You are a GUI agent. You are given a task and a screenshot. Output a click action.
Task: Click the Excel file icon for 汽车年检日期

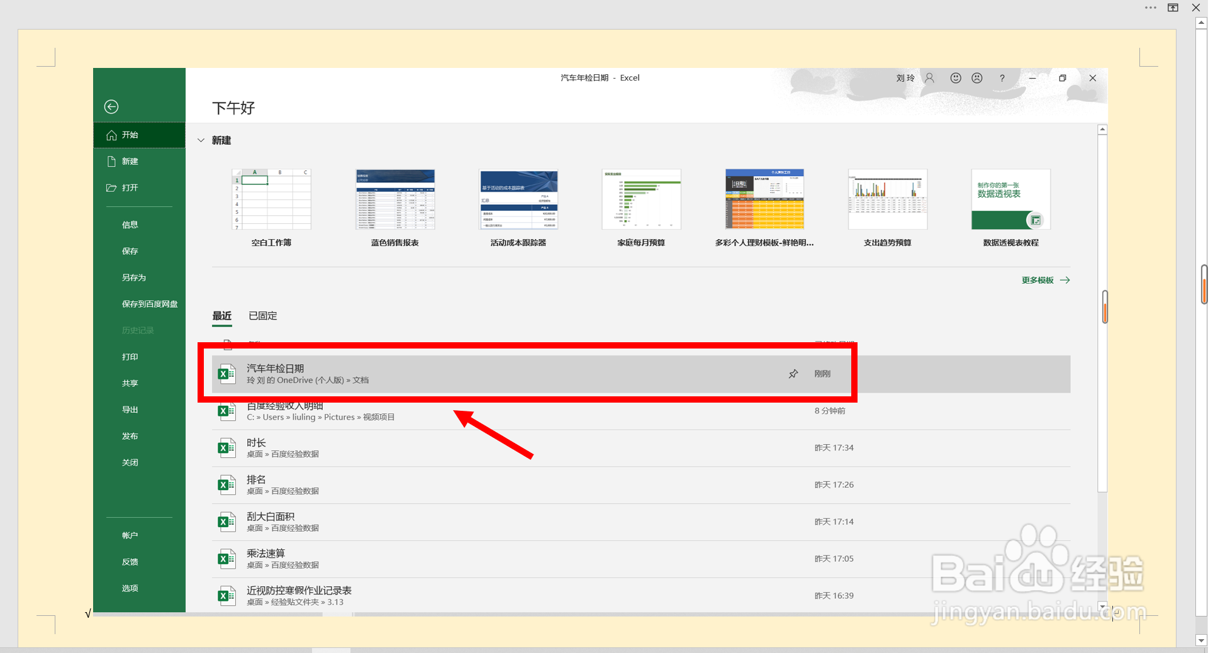tap(226, 374)
